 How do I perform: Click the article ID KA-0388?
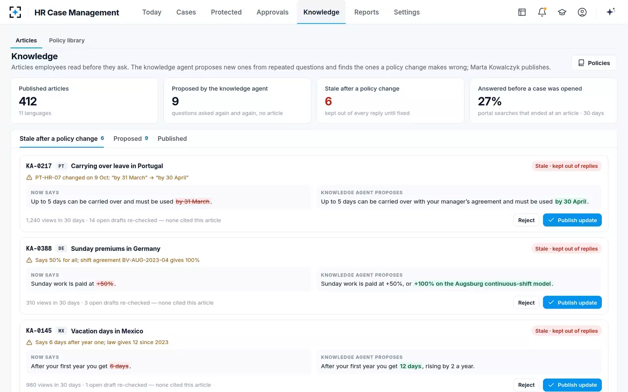click(39, 248)
